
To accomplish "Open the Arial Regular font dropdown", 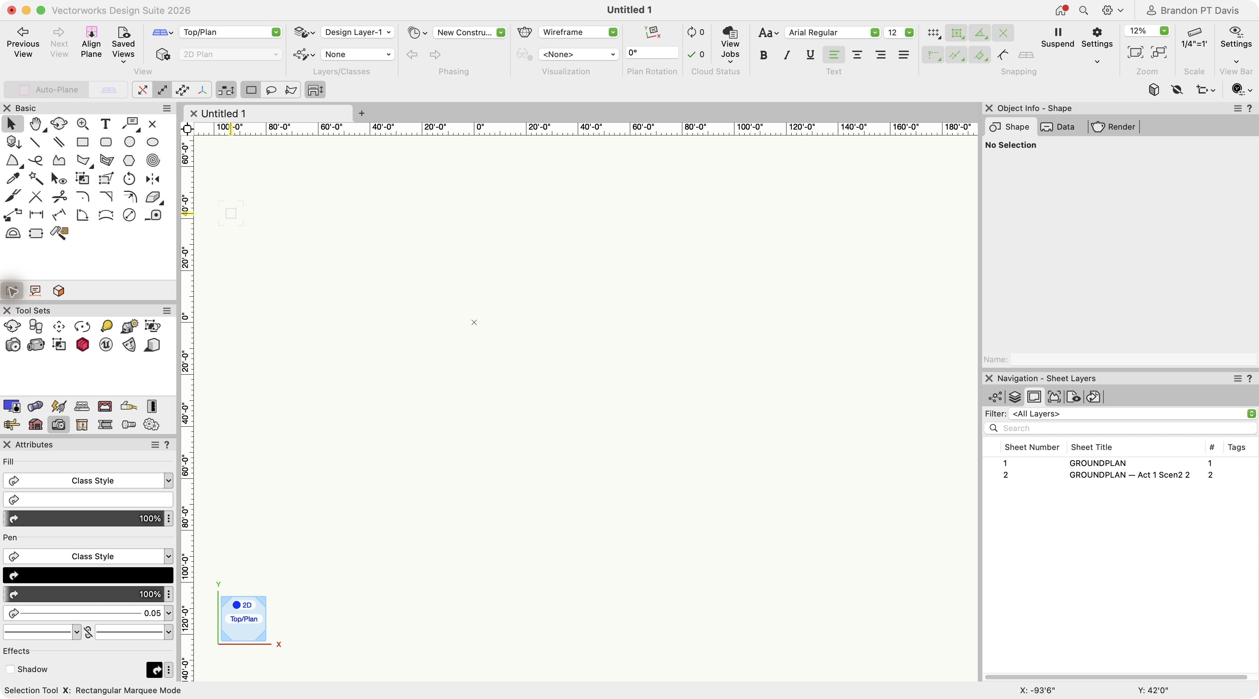I will 832,32.
